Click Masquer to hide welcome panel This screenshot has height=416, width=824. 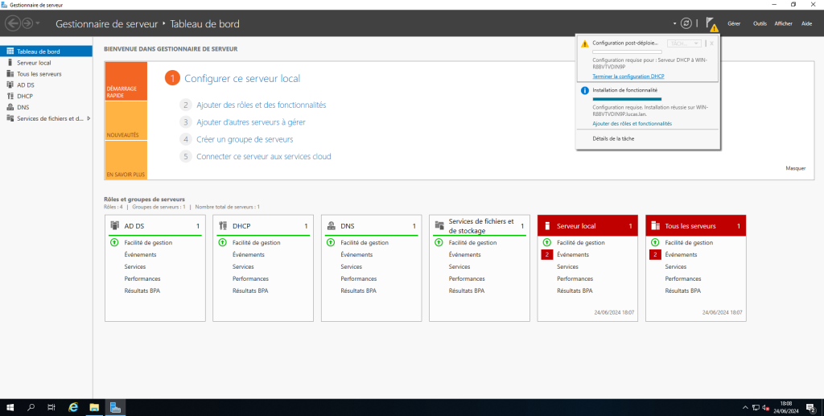pos(795,168)
